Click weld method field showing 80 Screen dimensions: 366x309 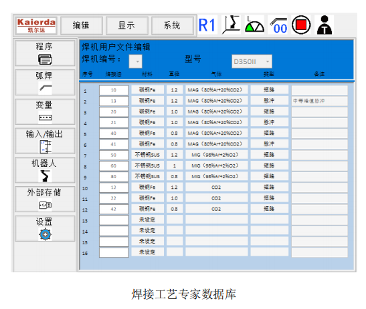point(114,177)
